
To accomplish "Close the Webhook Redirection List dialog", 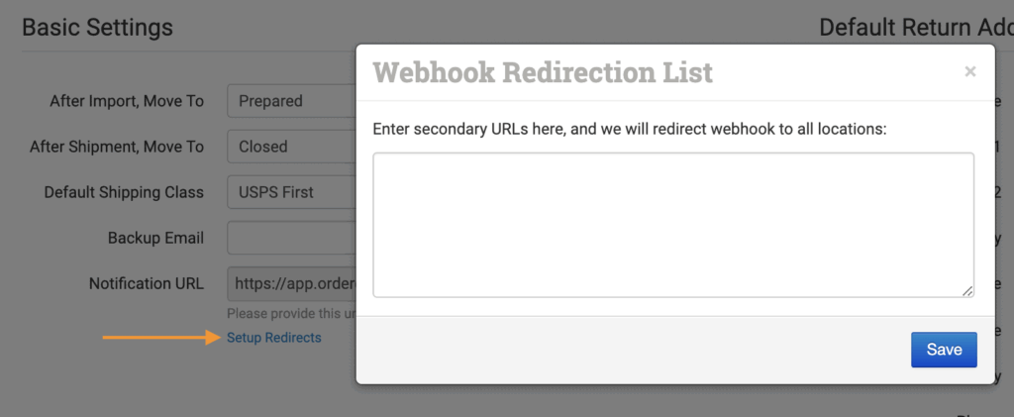I will coord(969,71).
